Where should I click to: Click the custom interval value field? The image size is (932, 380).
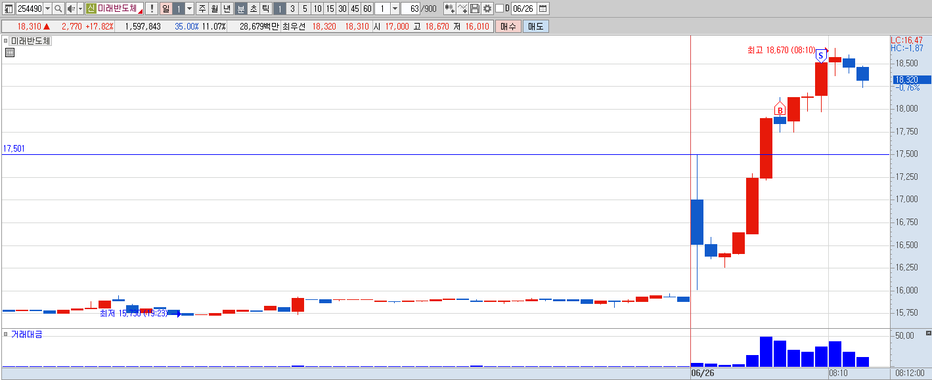[382, 9]
